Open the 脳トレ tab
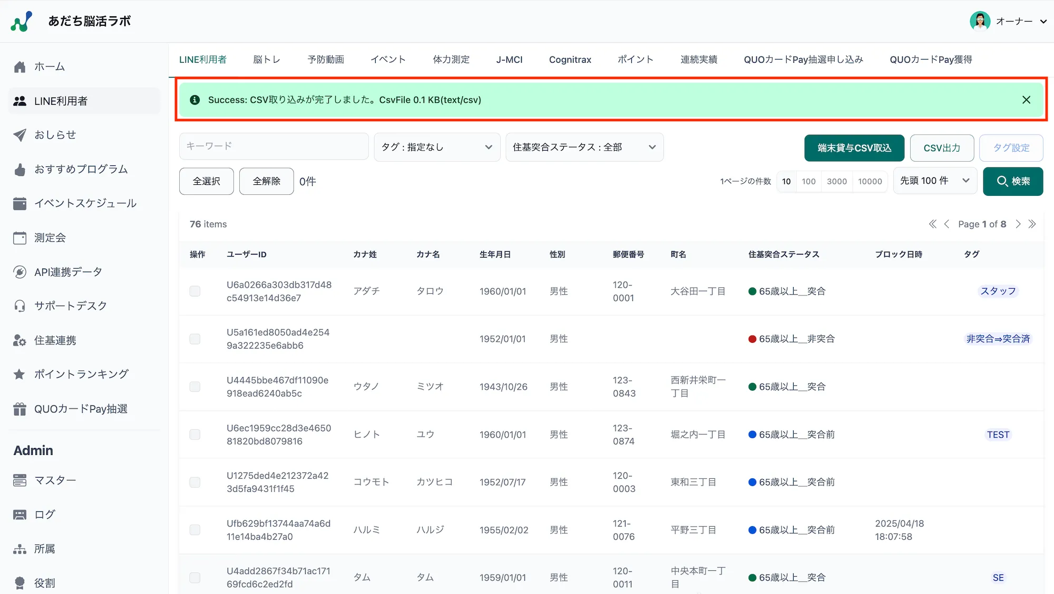 coord(267,60)
